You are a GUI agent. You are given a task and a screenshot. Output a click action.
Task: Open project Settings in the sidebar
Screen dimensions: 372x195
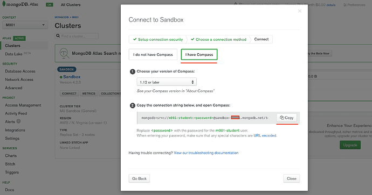pyautogui.click(x=12, y=138)
